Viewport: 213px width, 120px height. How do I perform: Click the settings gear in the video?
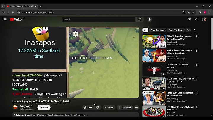(x=75, y=34)
